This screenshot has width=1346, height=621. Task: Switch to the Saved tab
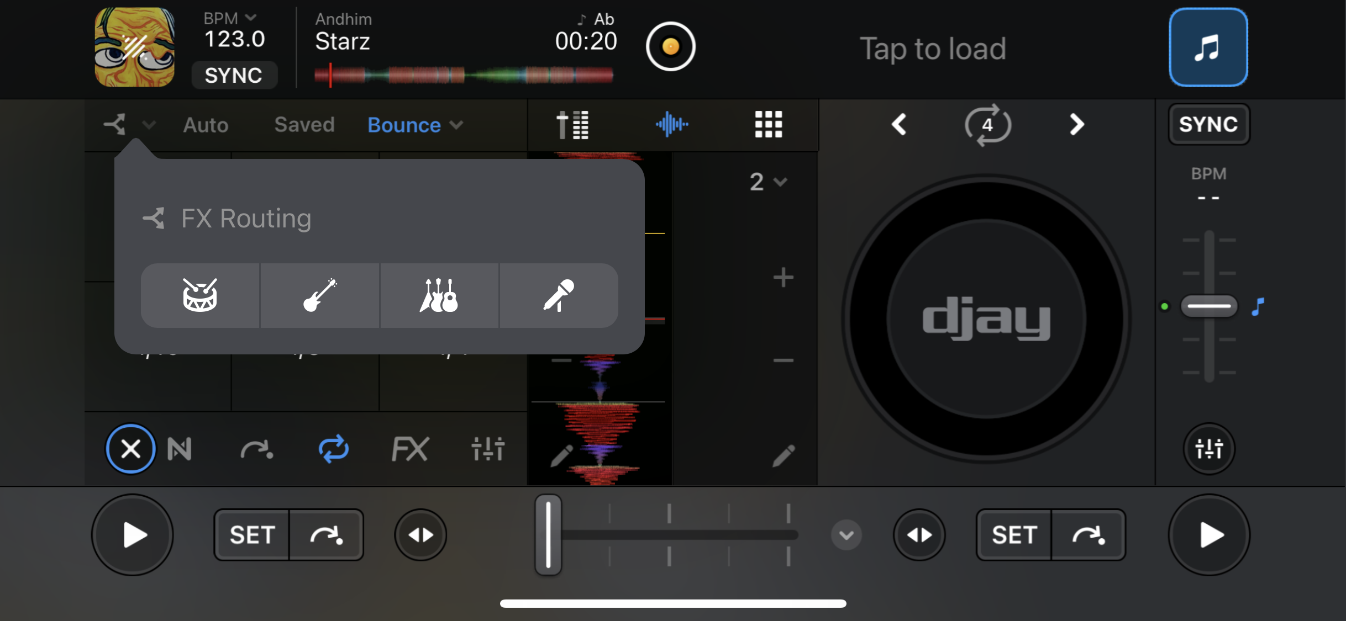pyautogui.click(x=304, y=125)
